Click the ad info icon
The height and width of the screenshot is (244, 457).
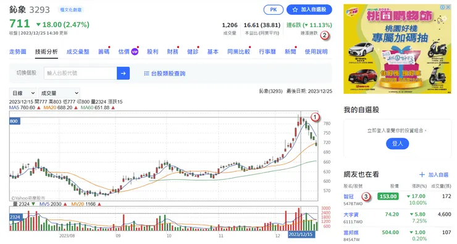point(442,7)
